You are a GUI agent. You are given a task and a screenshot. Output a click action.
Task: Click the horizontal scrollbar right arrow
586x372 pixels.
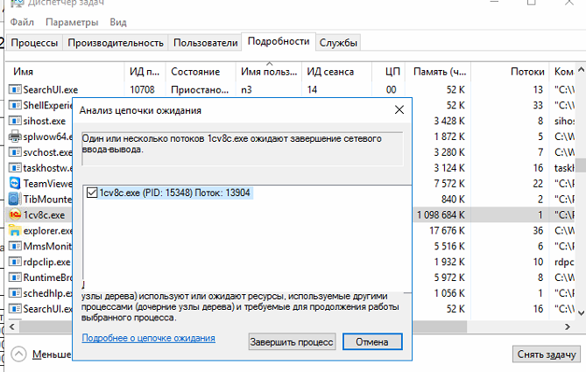pyautogui.click(x=568, y=326)
